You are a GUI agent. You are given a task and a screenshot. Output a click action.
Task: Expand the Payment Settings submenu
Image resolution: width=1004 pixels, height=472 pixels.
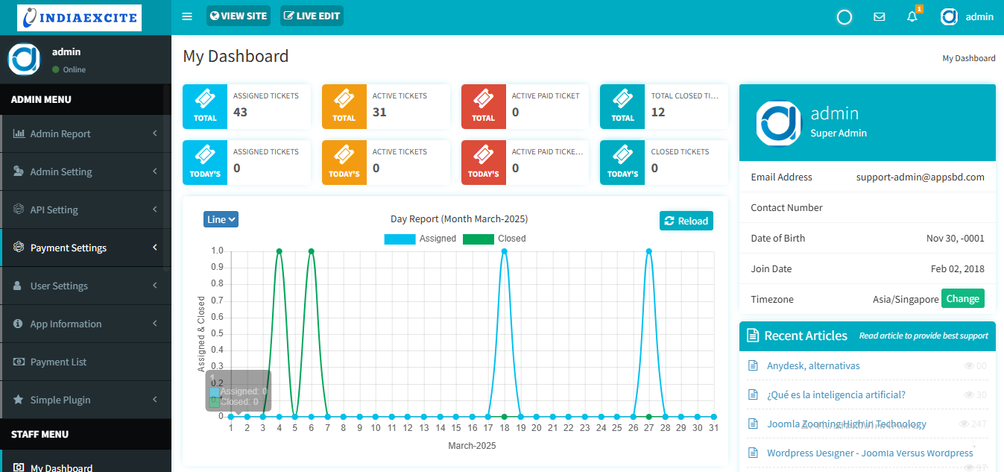tap(86, 248)
